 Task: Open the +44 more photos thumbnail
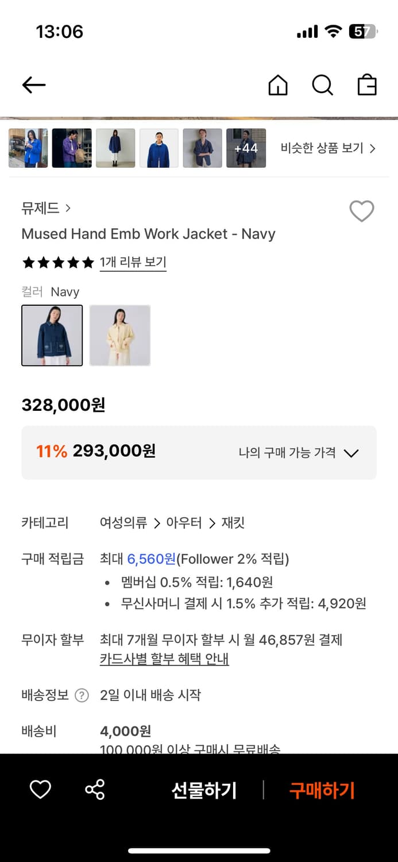(246, 148)
